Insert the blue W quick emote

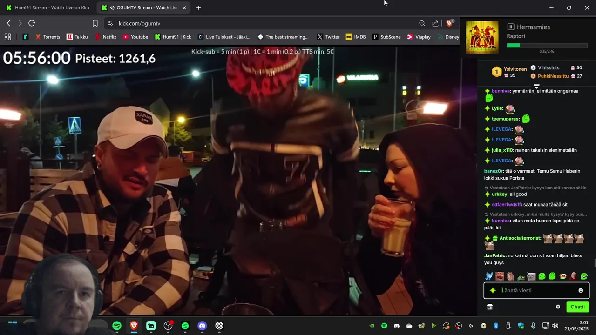(489, 276)
